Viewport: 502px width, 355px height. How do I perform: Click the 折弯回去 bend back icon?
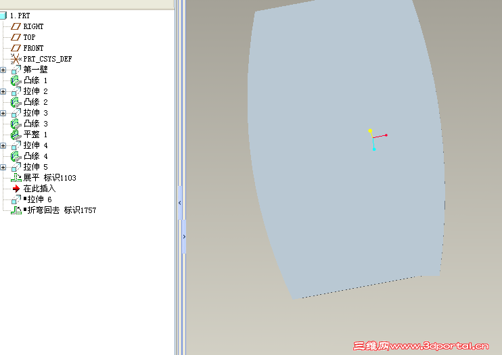[16, 210]
